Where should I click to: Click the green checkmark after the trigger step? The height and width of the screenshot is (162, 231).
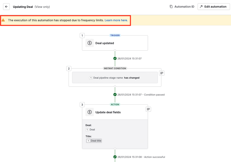[x=115, y=58]
